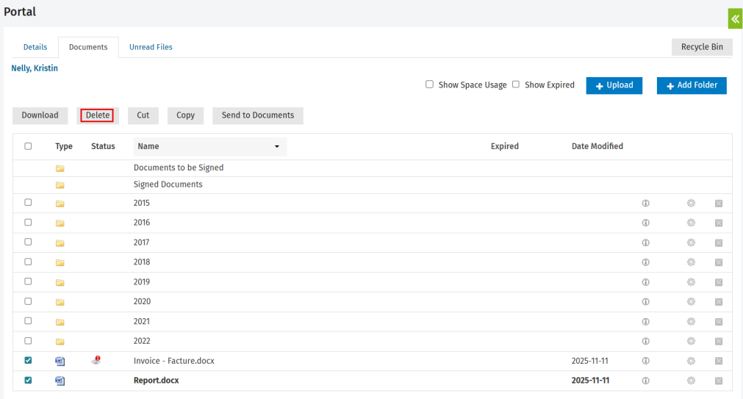Switch to the Details tab
743x399 pixels.
pos(35,47)
